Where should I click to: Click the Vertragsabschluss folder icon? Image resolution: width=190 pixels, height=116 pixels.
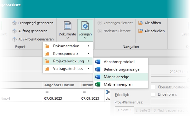(x=47, y=69)
